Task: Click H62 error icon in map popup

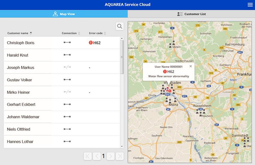Action: [165, 72]
